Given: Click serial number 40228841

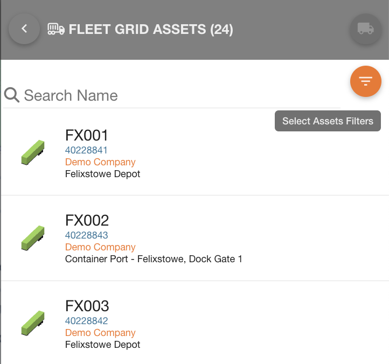Looking at the screenshot, I should click(86, 150).
